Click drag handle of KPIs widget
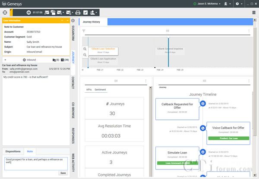Screen dimensions: 259x179 (x=116, y=81)
